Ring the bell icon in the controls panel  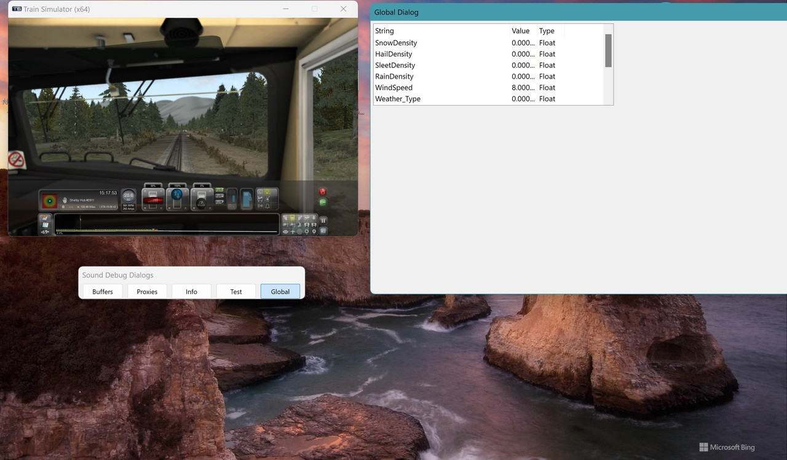pyautogui.click(x=267, y=206)
